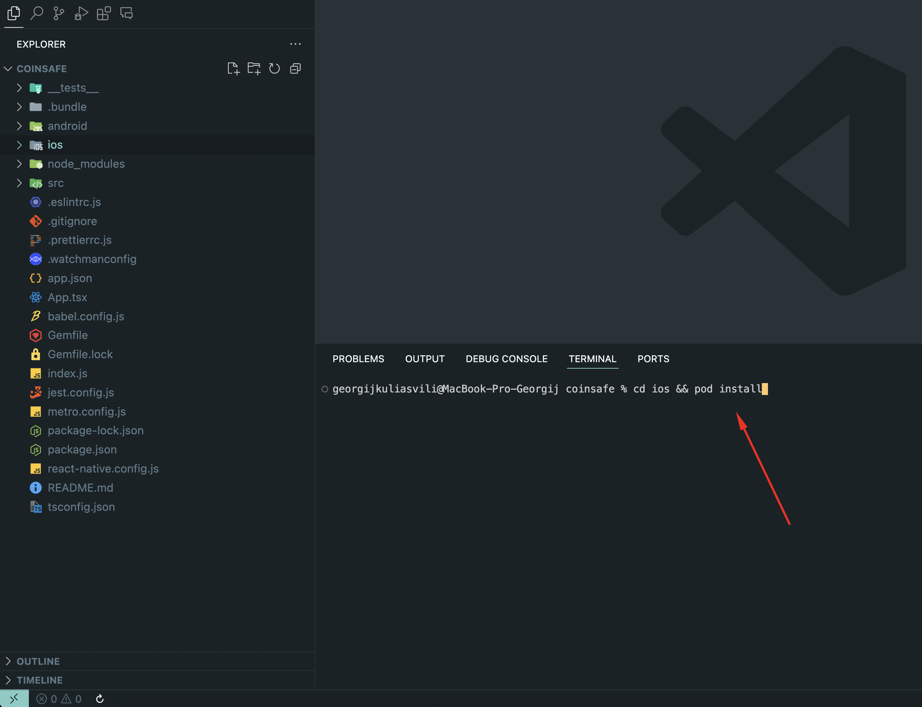The width and height of the screenshot is (922, 707).
Task: Open Explorer more actions ellipsis
Action: tap(295, 44)
